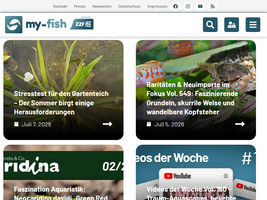The height and width of the screenshot is (200, 267).
Task: Go to the Newsletter page
Action: coord(102,6)
